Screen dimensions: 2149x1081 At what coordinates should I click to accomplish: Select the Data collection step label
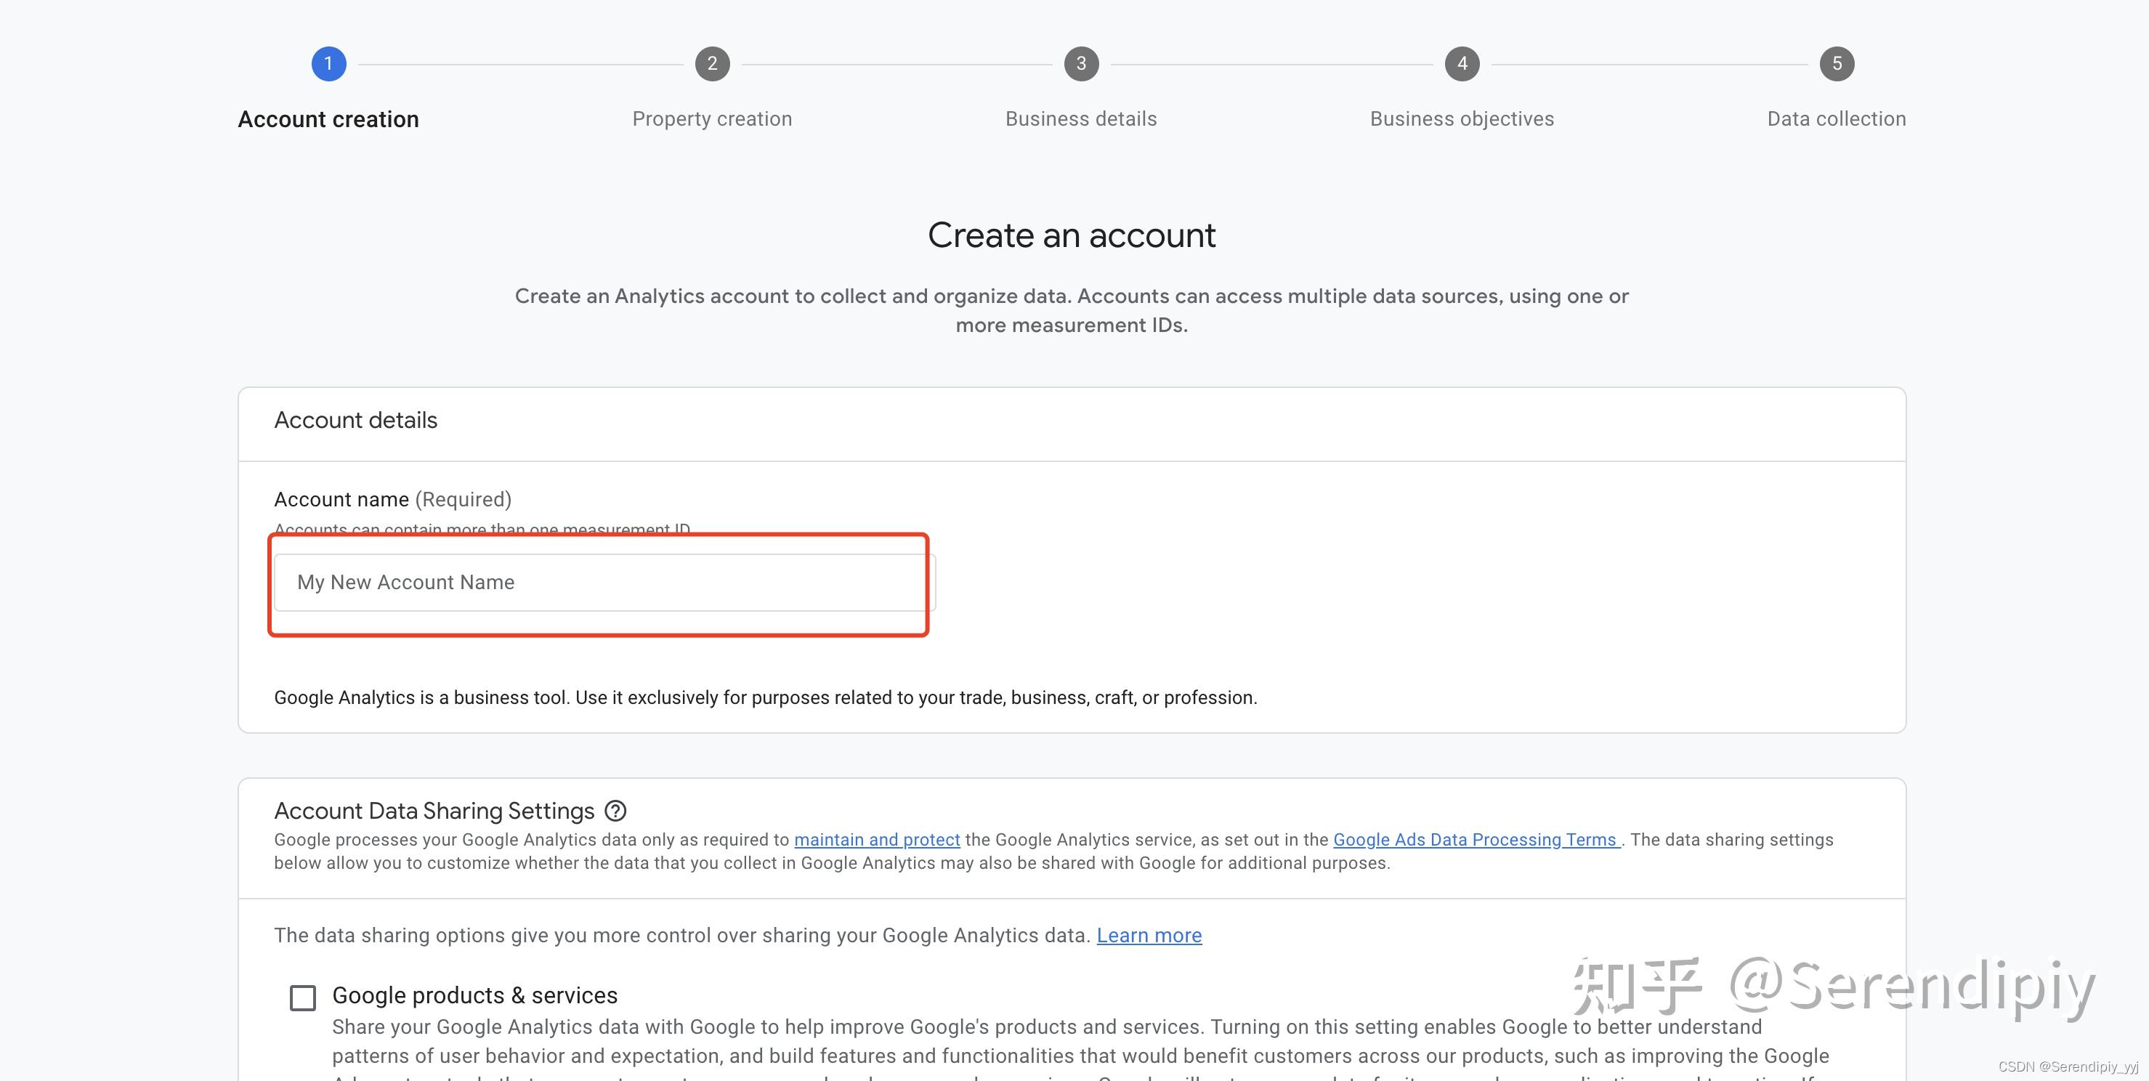(x=1836, y=119)
